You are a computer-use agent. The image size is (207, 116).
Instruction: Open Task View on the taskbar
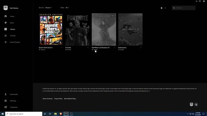coord(50,114)
